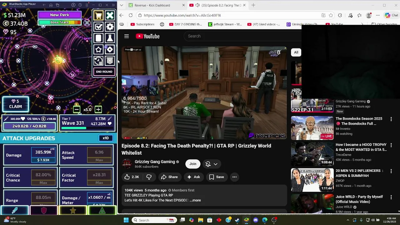Open options for Boondocks Season 2025 video

391,119
